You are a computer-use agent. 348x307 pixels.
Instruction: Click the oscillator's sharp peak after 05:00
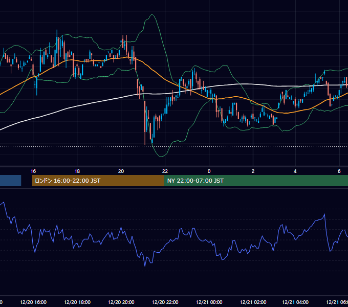[x=324, y=214]
